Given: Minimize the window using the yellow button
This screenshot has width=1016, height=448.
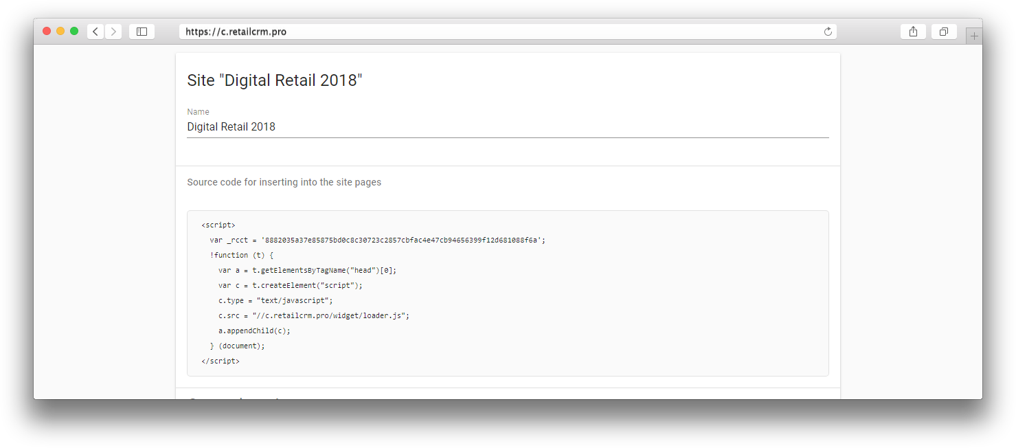Looking at the screenshot, I should pos(60,31).
